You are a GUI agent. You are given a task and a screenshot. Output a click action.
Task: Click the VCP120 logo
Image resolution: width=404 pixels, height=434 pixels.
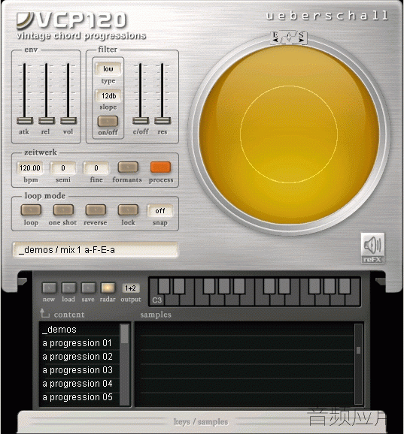click(71, 20)
